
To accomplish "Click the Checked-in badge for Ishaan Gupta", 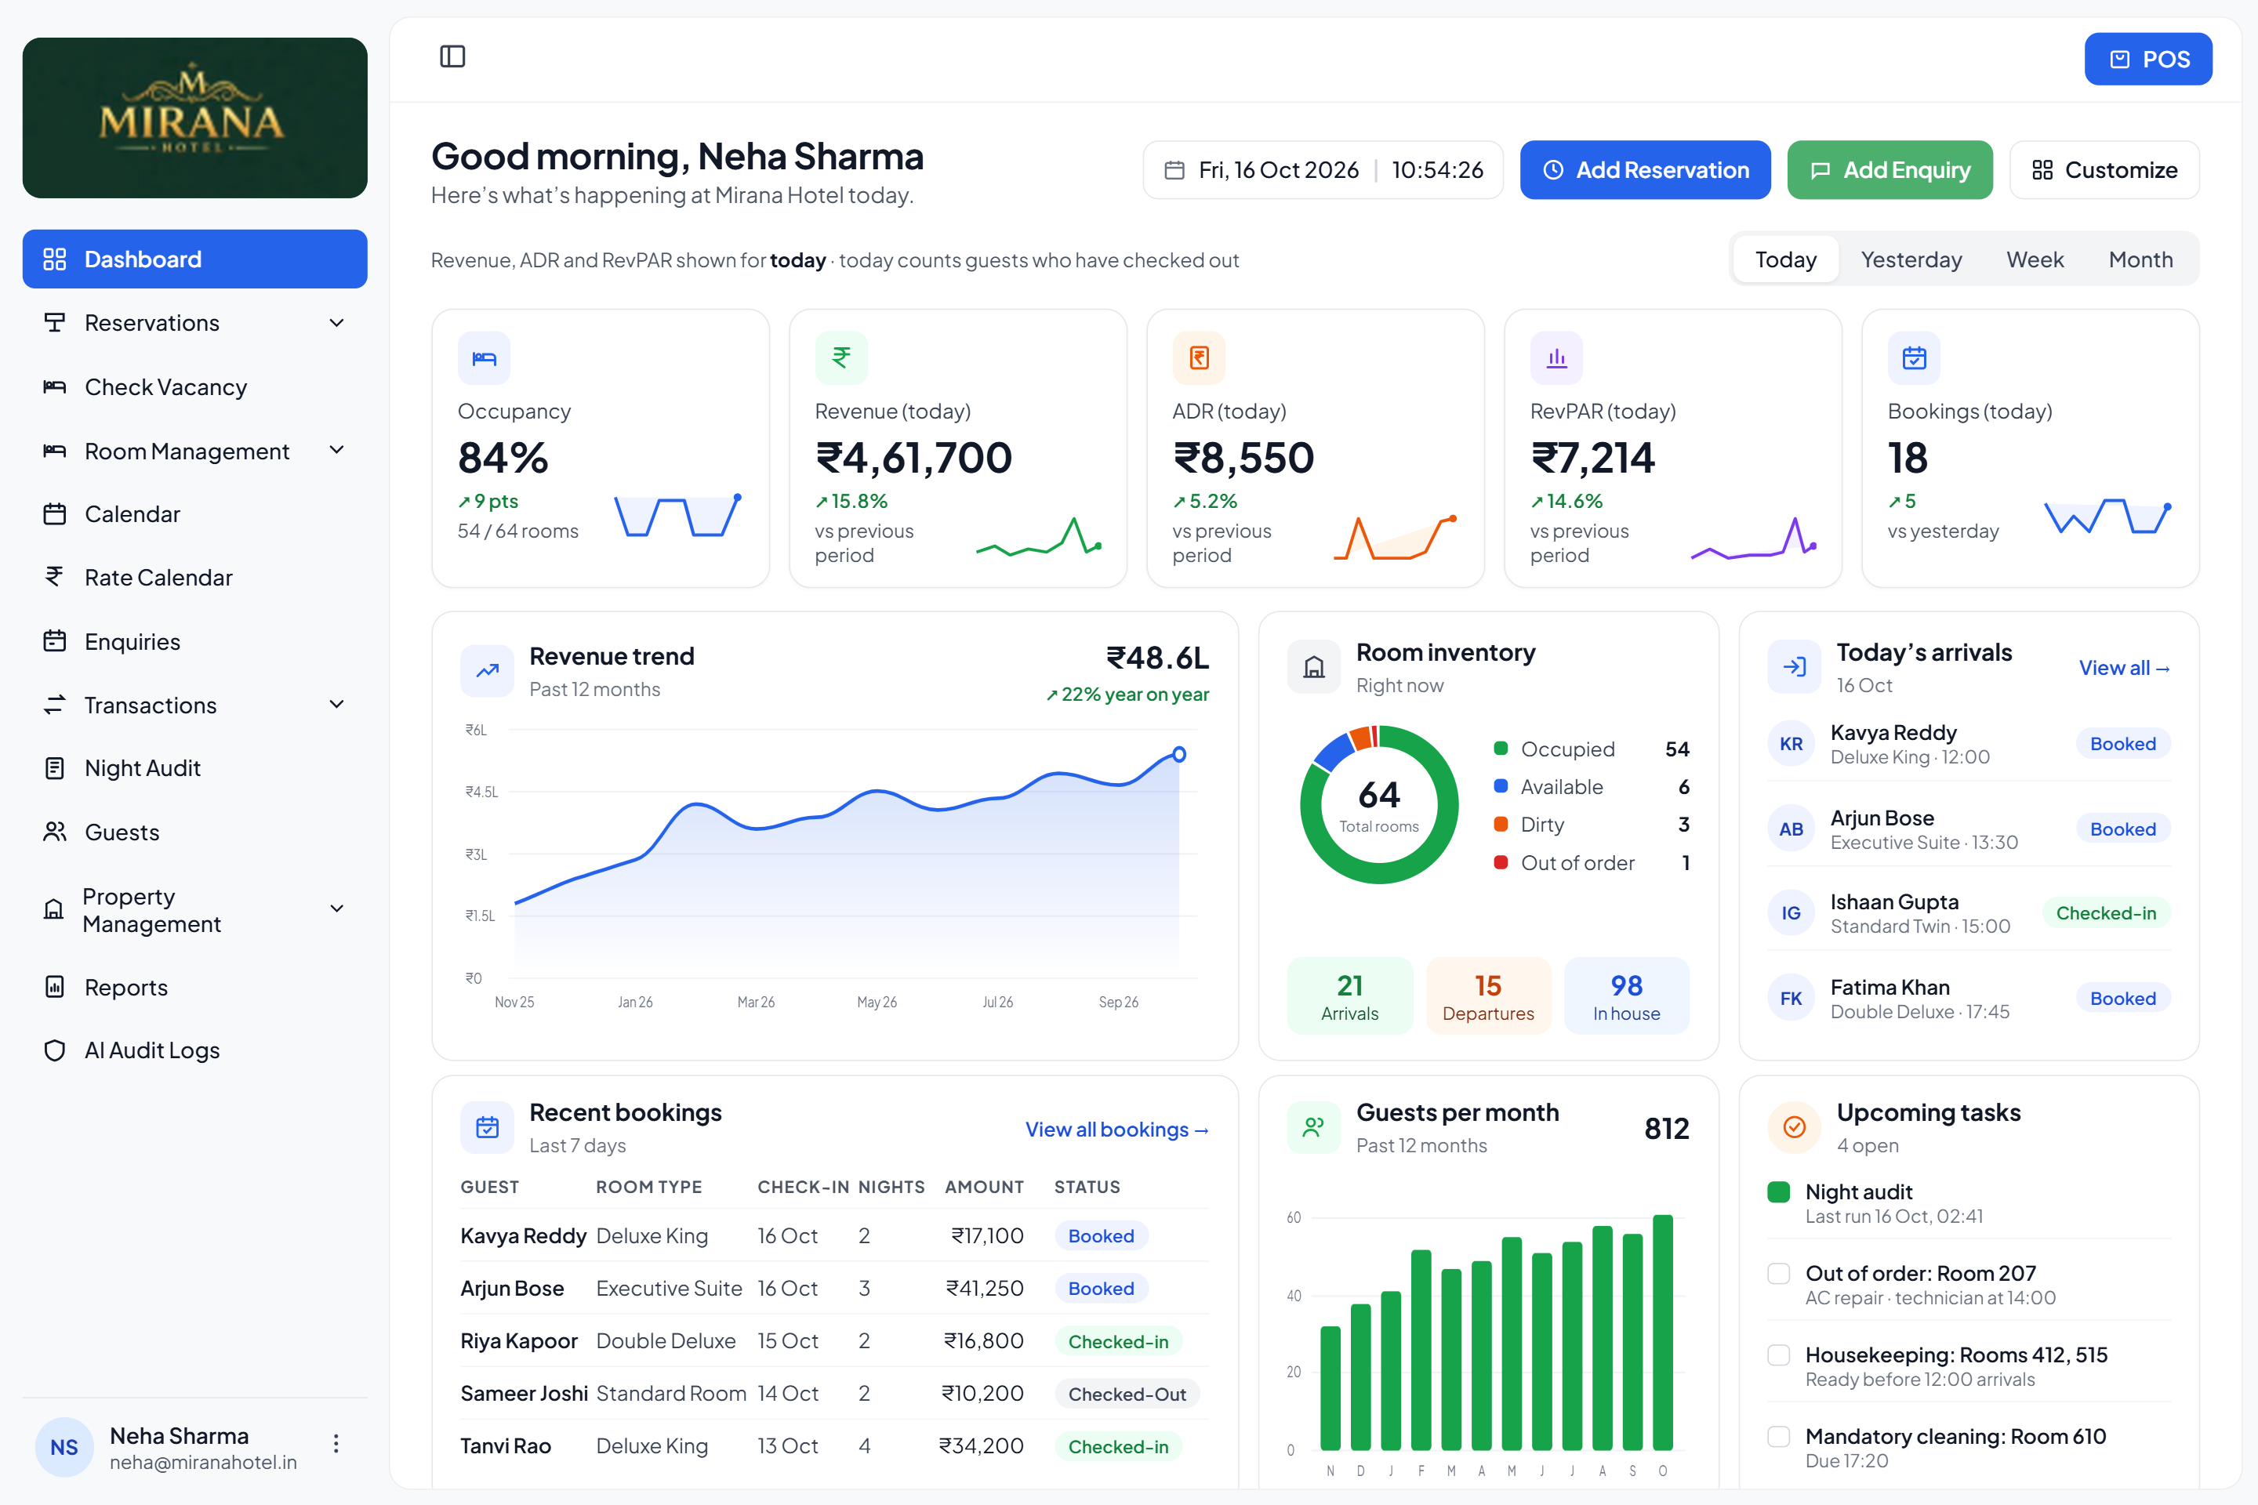I will [2107, 912].
